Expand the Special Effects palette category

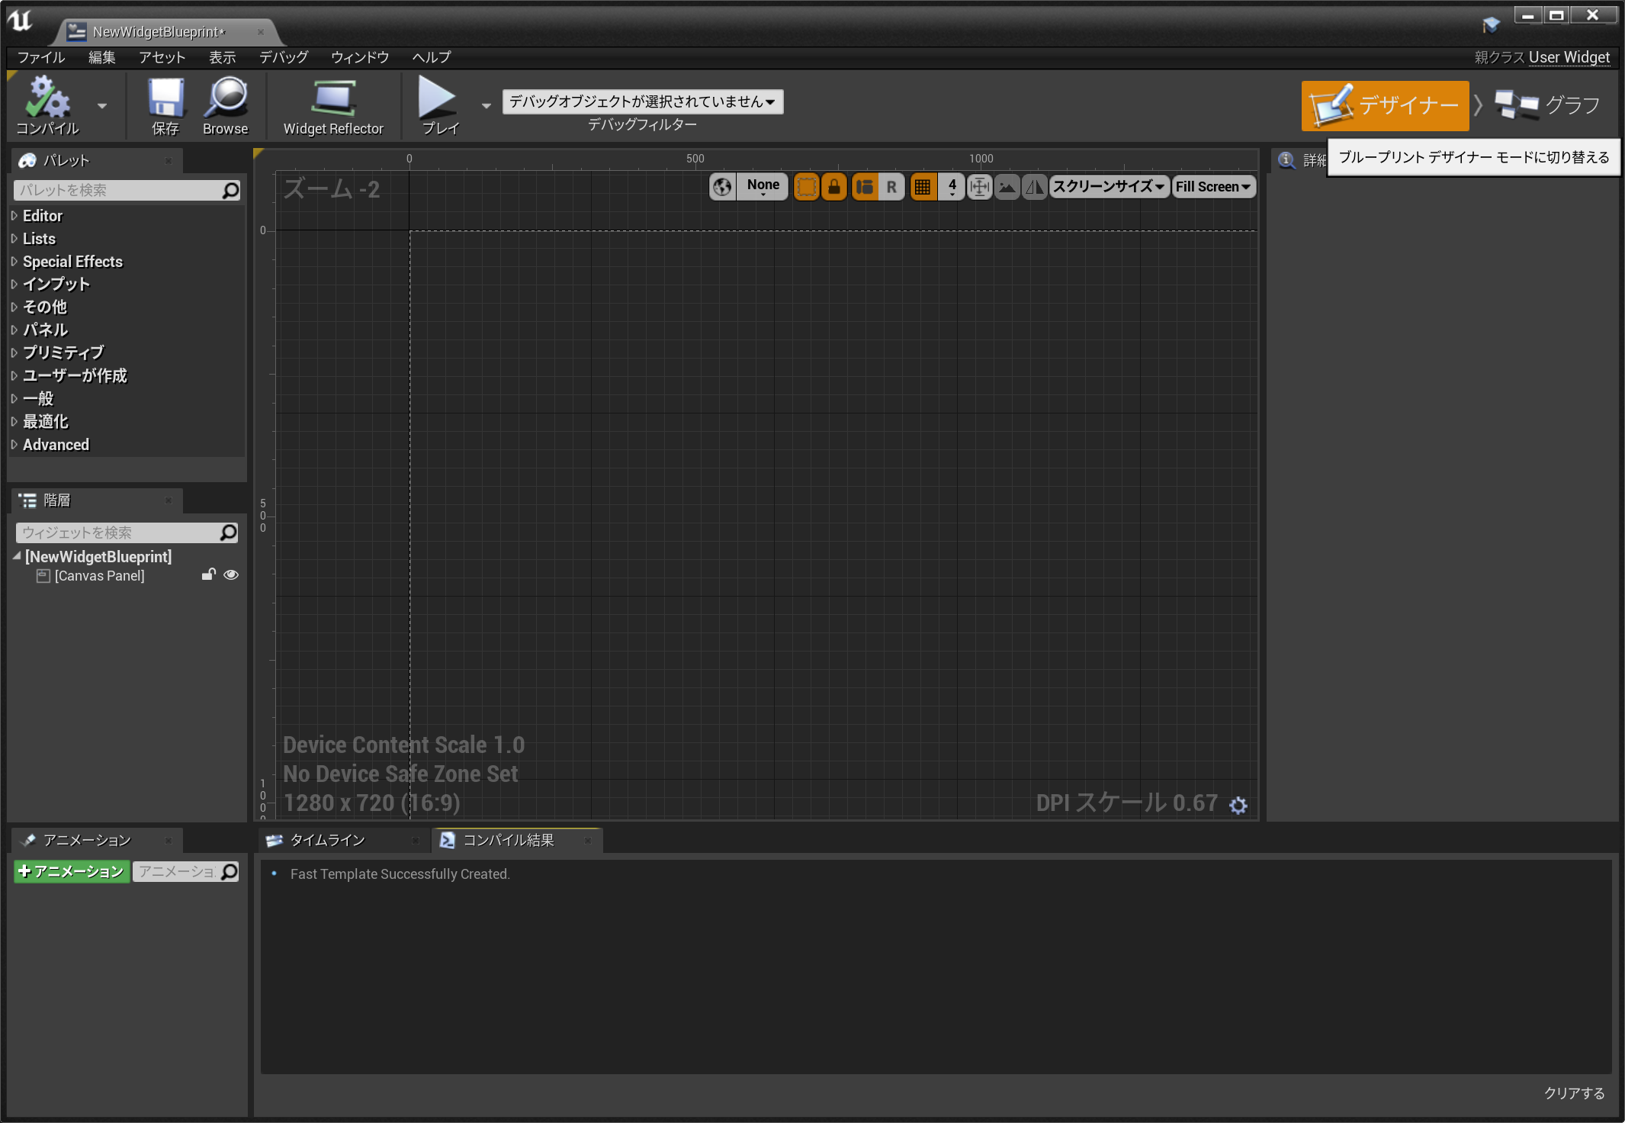[x=72, y=262]
